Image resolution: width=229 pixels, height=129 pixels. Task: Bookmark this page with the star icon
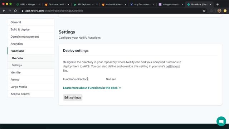click(x=204, y=11)
